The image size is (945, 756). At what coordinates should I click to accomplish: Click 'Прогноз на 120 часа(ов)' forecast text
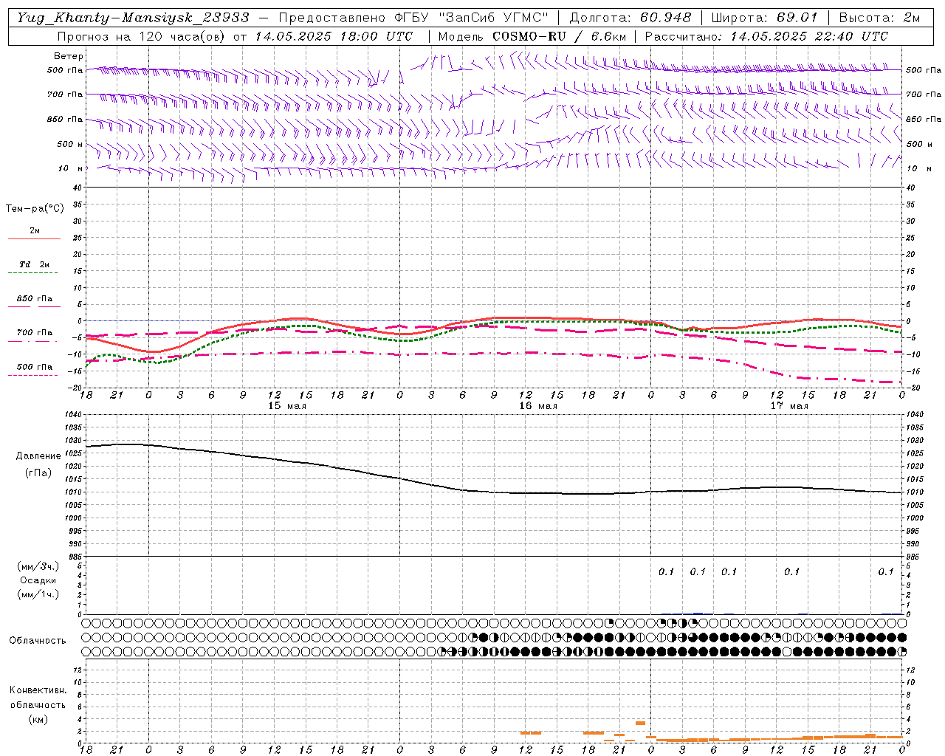point(142,36)
